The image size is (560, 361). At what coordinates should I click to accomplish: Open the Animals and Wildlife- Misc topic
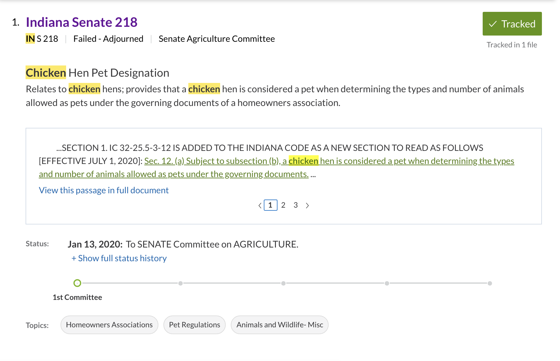point(279,325)
